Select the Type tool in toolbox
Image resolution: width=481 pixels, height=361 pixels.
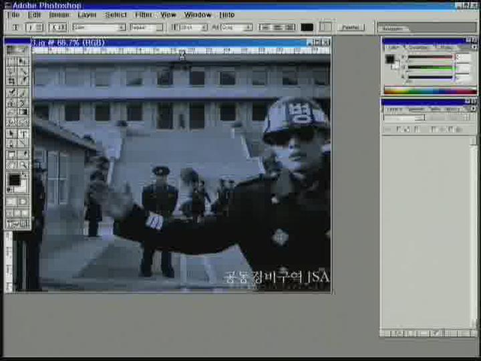pos(23,134)
